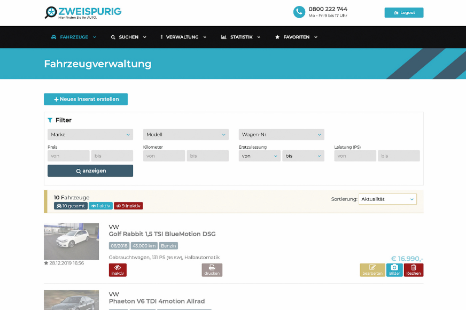The height and width of the screenshot is (310, 466).
Task: Open the Sortierung Aktualität dropdown
Action: coord(387,199)
